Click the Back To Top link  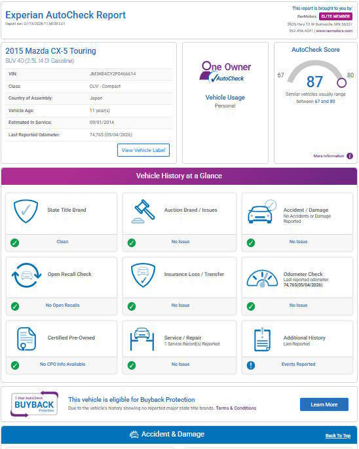338,435
